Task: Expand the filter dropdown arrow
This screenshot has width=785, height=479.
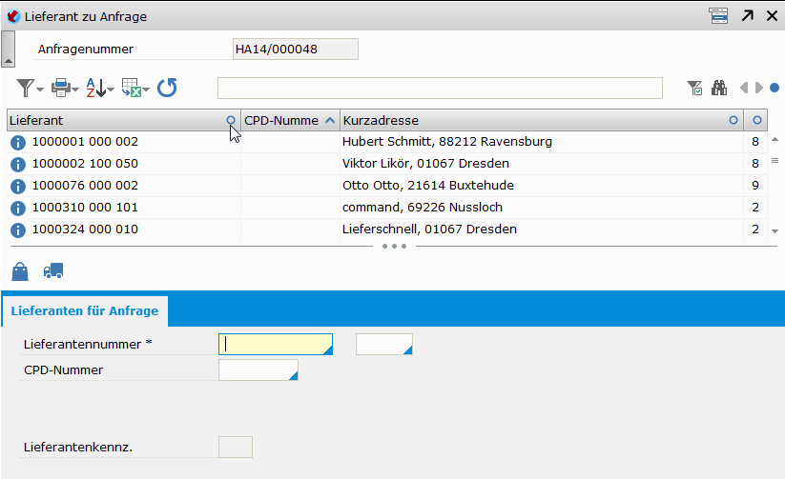Action: click(40, 90)
